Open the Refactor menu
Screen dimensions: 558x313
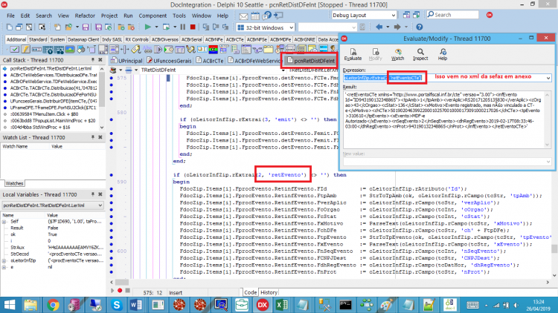point(85,16)
